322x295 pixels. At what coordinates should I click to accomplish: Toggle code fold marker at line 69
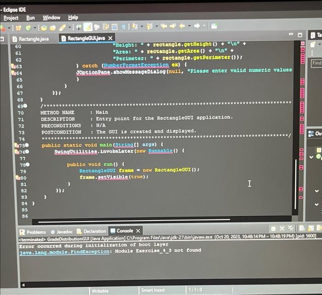[25, 106]
